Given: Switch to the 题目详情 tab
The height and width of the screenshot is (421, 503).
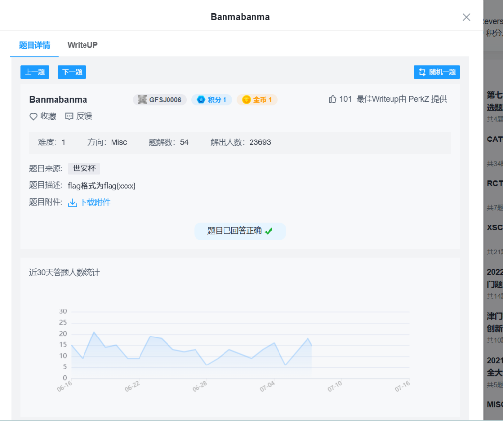Looking at the screenshot, I should pos(34,45).
